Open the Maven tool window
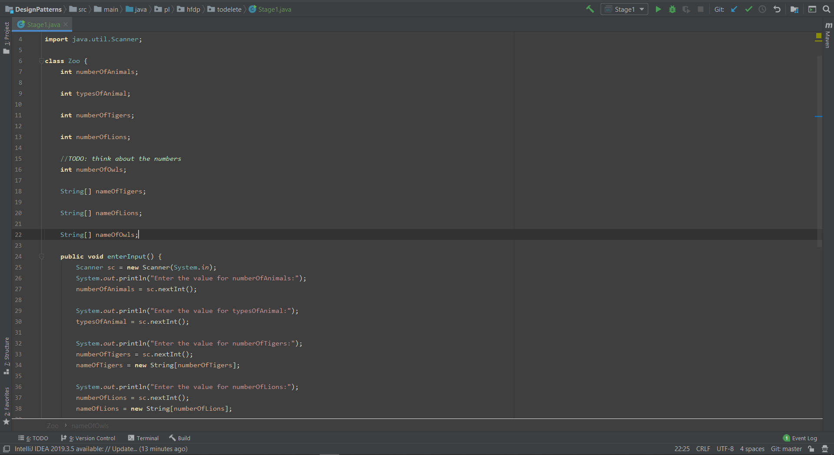Viewport: 834px width, 455px height. 828,35
